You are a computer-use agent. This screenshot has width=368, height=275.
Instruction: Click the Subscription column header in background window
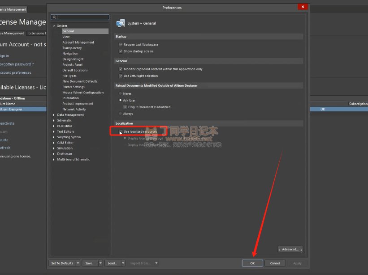coord(358,104)
